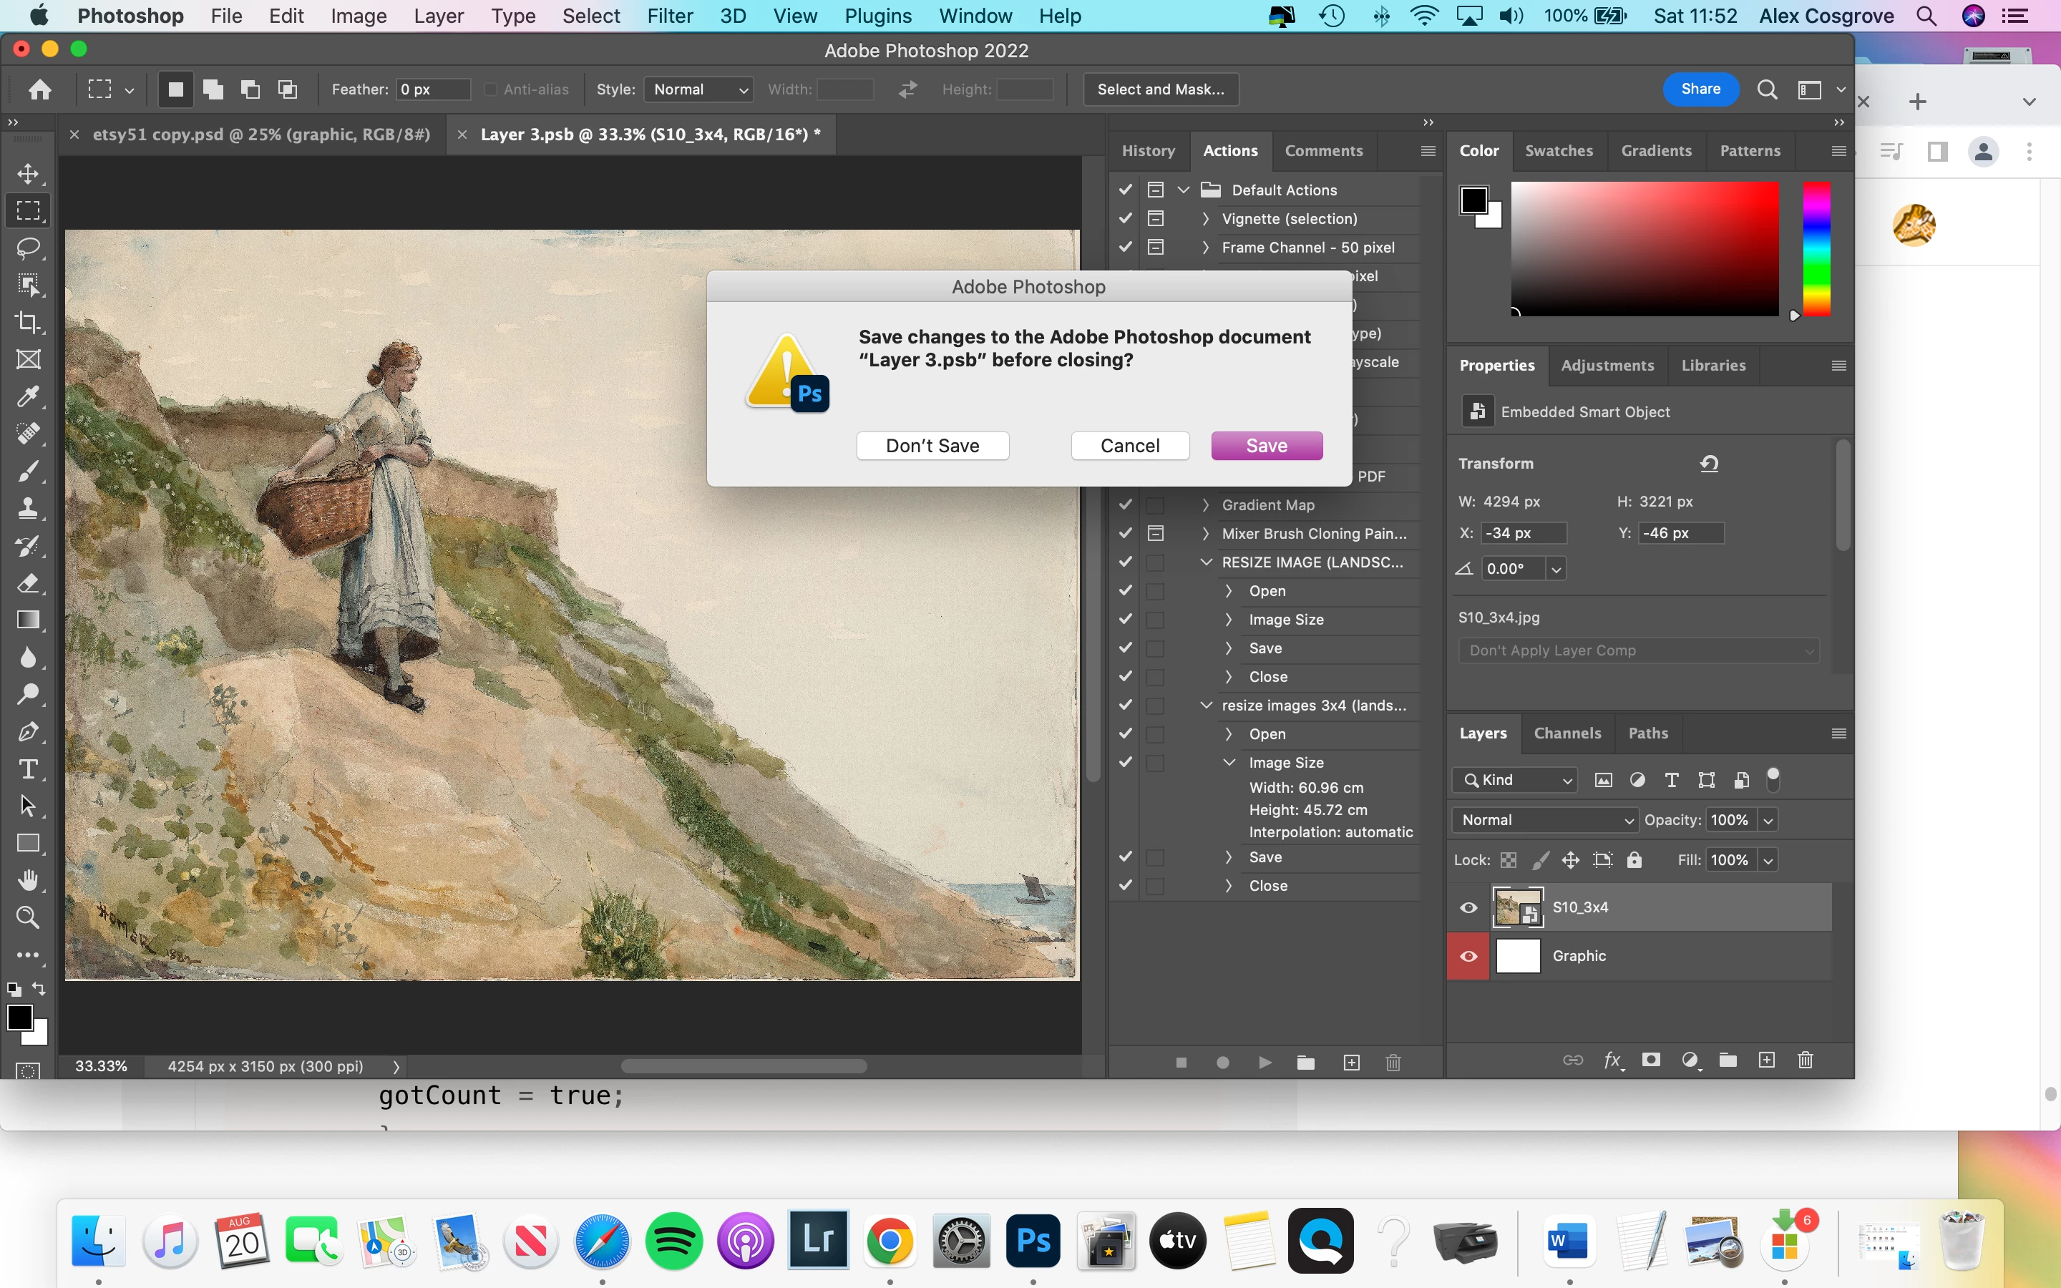Image resolution: width=2061 pixels, height=1288 pixels.
Task: Click the Save button in dialog
Action: coord(1267,446)
